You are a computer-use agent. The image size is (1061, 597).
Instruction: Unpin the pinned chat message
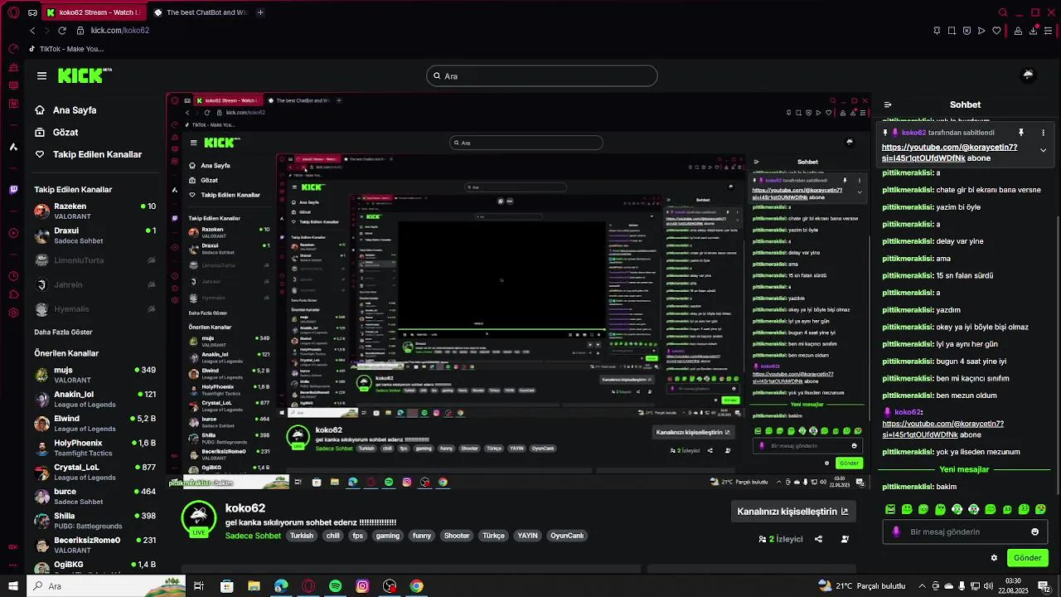coord(1021,133)
